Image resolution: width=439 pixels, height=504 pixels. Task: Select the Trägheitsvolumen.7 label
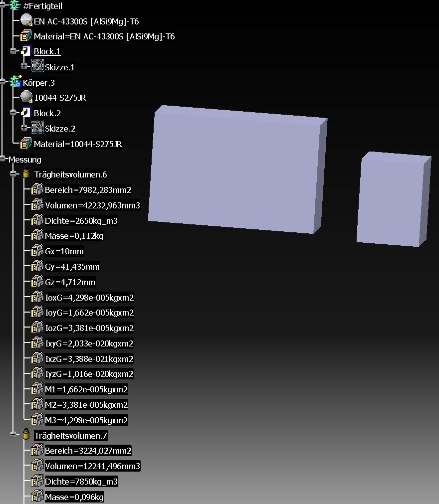click(x=71, y=436)
